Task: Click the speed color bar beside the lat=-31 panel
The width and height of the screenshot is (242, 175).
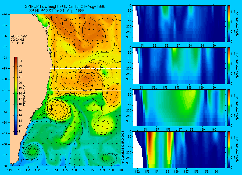Action: click(229, 108)
